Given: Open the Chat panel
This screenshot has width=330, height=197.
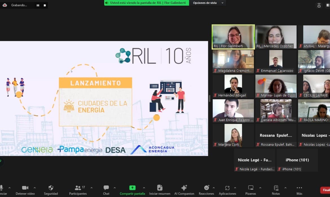Looking at the screenshot, I should point(106,188).
